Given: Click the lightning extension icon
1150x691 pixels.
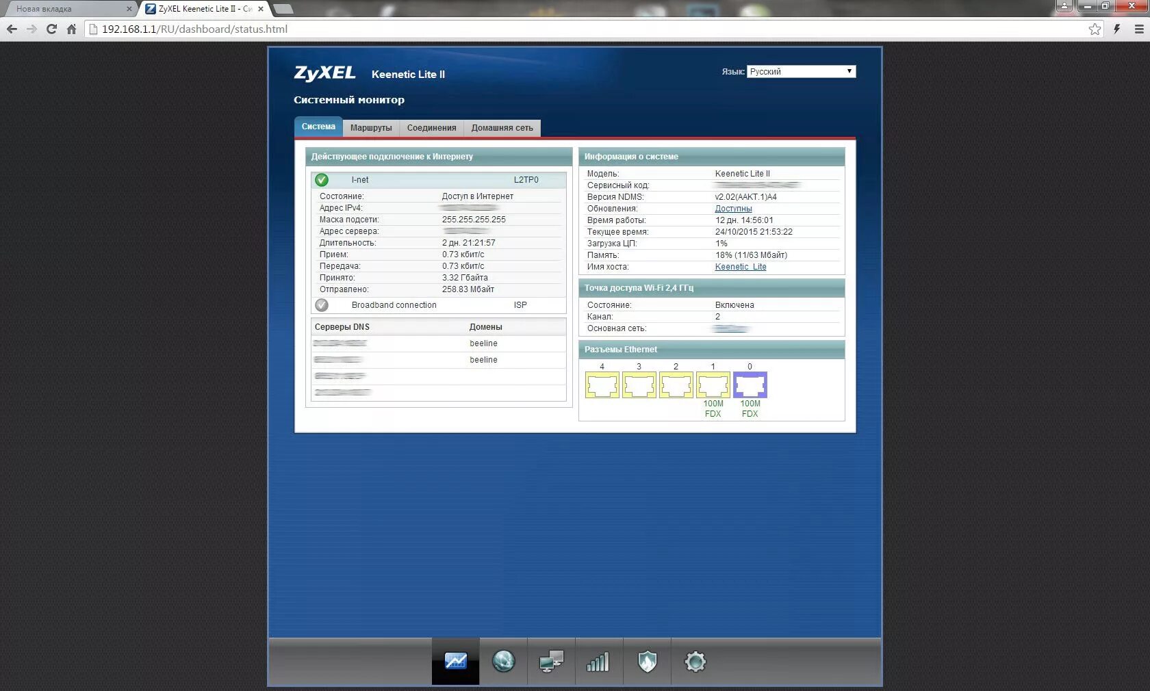Looking at the screenshot, I should pos(1117,29).
